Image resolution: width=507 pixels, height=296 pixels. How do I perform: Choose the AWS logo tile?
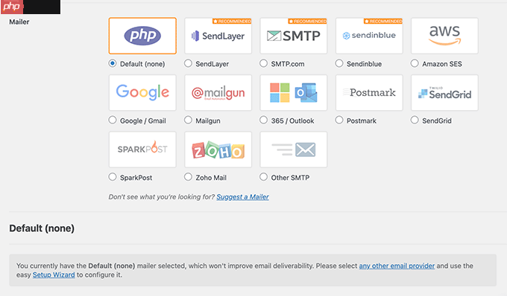pos(444,36)
